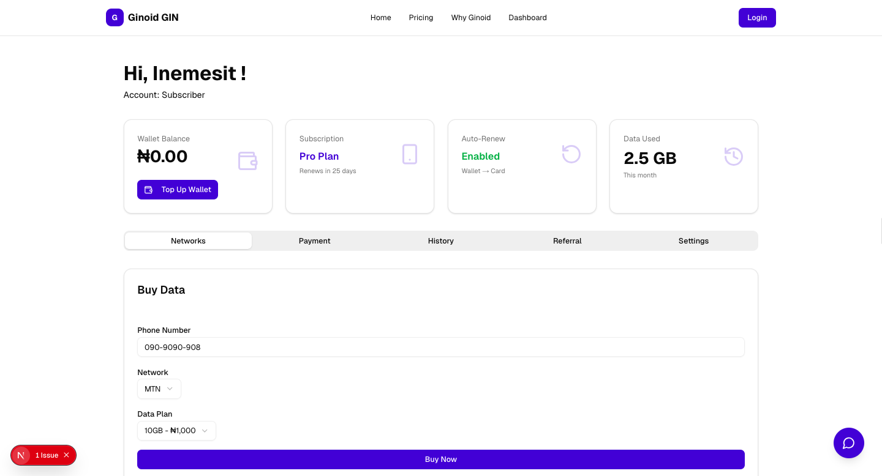Click the Next.js N issue indicator icon

tap(21, 455)
